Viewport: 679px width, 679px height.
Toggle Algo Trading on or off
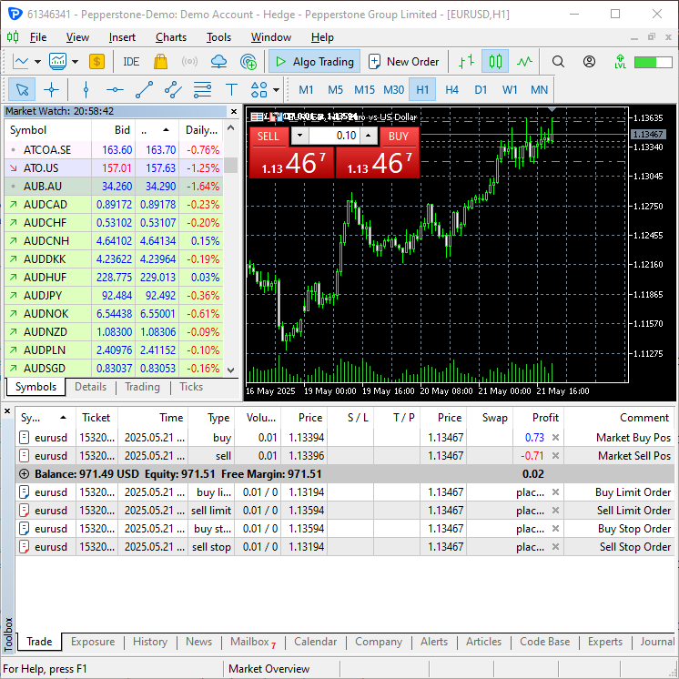314,62
